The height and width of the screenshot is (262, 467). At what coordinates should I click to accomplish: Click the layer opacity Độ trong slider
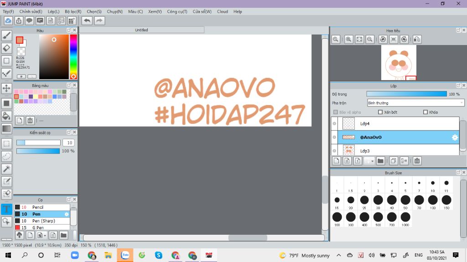(406, 94)
